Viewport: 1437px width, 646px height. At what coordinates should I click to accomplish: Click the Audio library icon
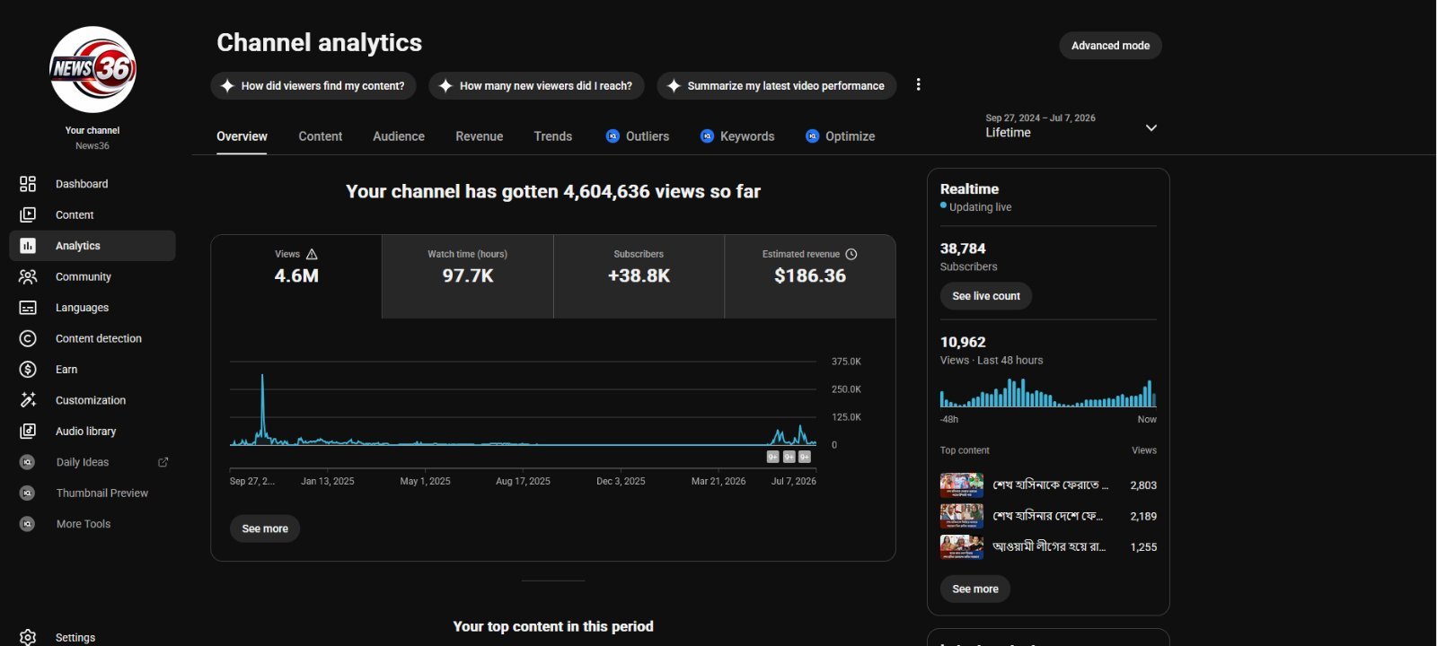pos(28,432)
